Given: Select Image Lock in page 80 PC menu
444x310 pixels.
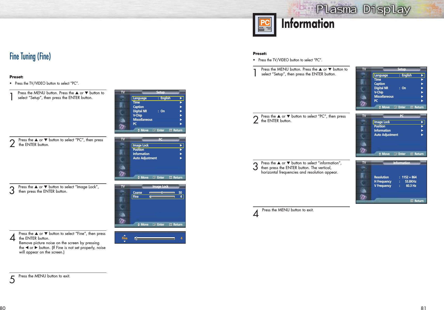Looking at the screenshot, I should (x=158, y=145).
